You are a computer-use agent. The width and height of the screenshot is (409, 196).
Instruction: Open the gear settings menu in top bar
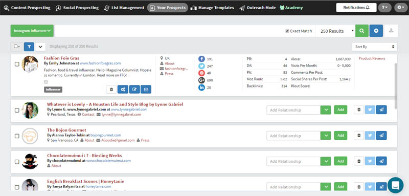[x=401, y=8]
